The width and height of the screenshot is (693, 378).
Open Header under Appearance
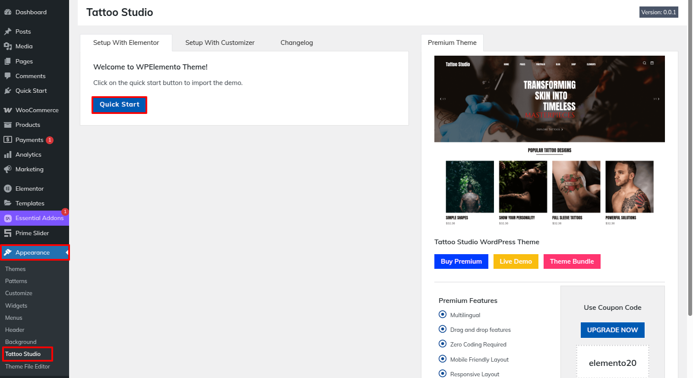point(15,330)
